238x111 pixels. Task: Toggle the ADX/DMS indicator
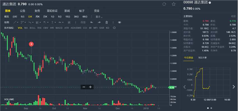[x=76, y=28]
